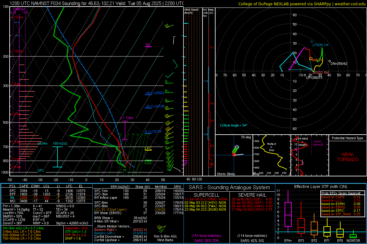
Task: Click the 'SR Wind v. Height' label
Action: pyautogui.click(x=303, y=142)
